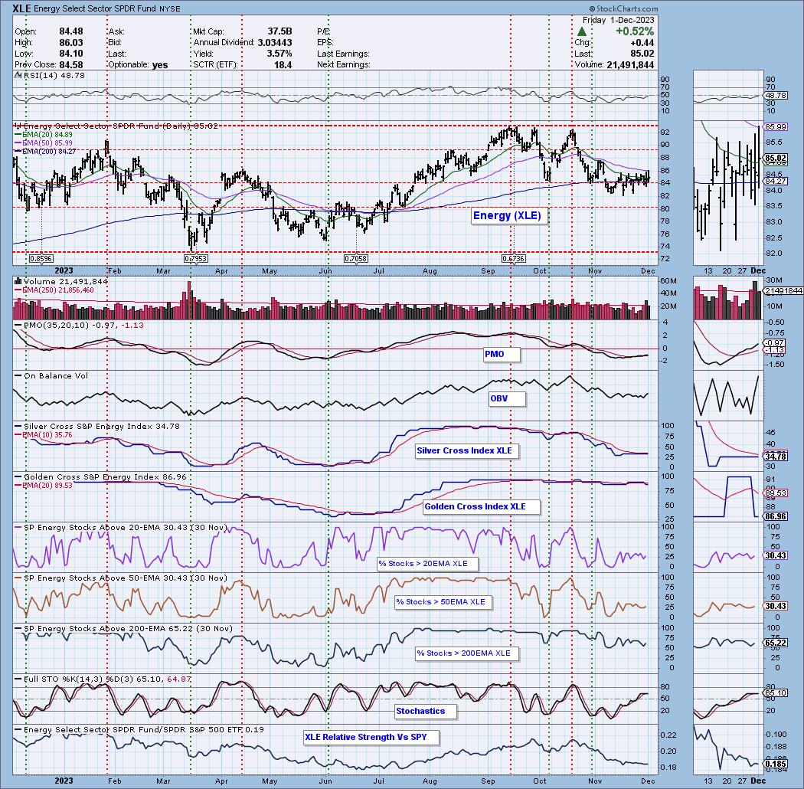Click the 21491844 volume tag in right panel

tap(783, 291)
